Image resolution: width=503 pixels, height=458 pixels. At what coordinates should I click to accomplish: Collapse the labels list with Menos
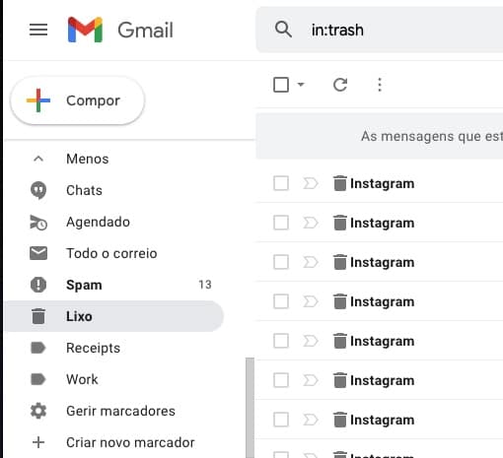coord(87,159)
